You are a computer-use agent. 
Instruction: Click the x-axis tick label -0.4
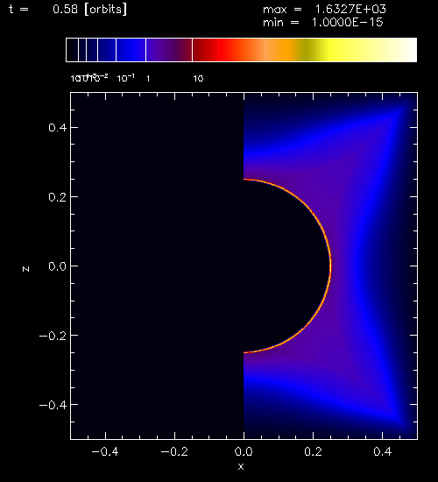click(x=105, y=451)
